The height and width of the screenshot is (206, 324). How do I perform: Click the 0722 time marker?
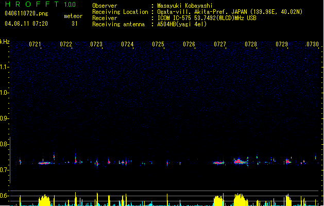click(66, 44)
